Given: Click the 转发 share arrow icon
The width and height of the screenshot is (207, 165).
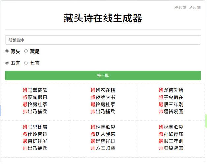Looking at the screenshot, I should click(176, 7).
